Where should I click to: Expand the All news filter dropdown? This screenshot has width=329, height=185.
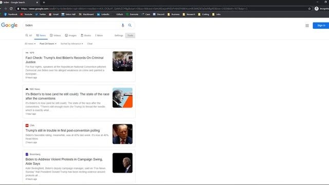tap(30, 44)
